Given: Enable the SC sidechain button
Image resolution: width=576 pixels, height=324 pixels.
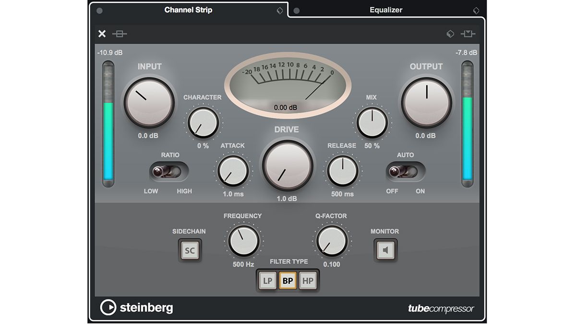Looking at the screenshot, I should coord(190,250).
